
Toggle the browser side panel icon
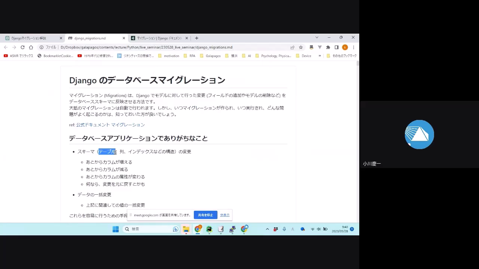(x=336, y=47)
